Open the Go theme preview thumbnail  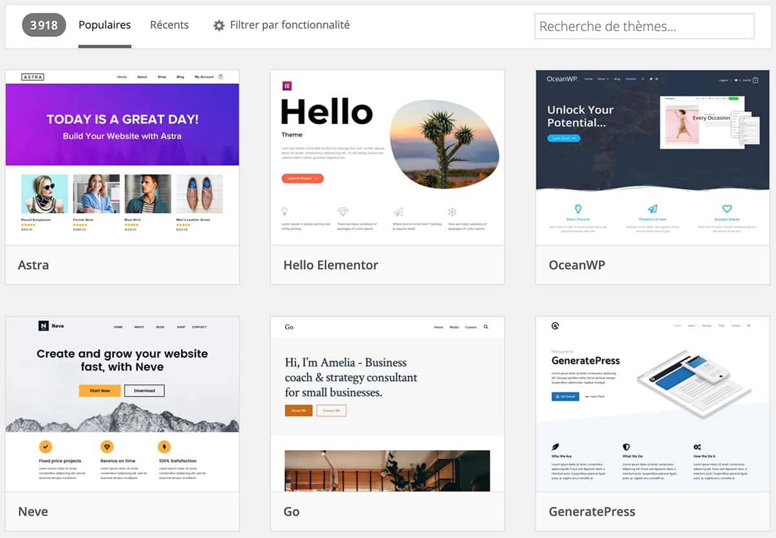(x=387, y=404)
